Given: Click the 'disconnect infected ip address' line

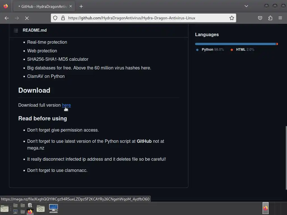Looking at the screenshot, I should coord(96,159).
